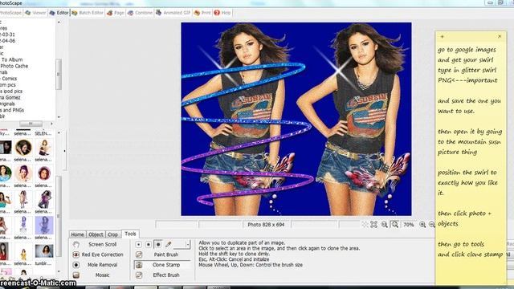Switch to the Object tab

[96, 234]
